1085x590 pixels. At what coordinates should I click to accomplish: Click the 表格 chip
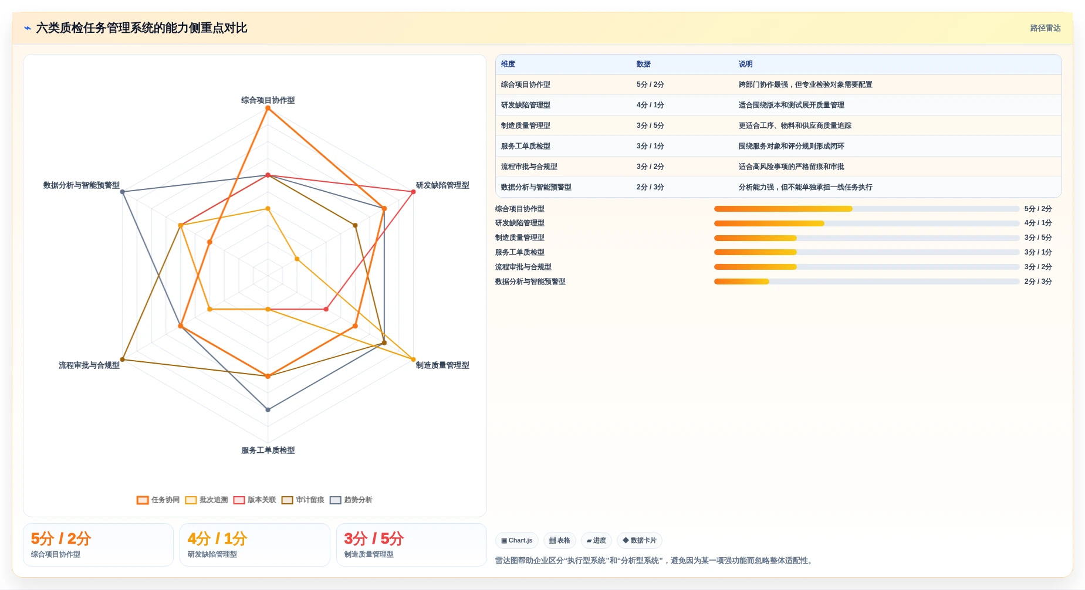pos(560,540)
